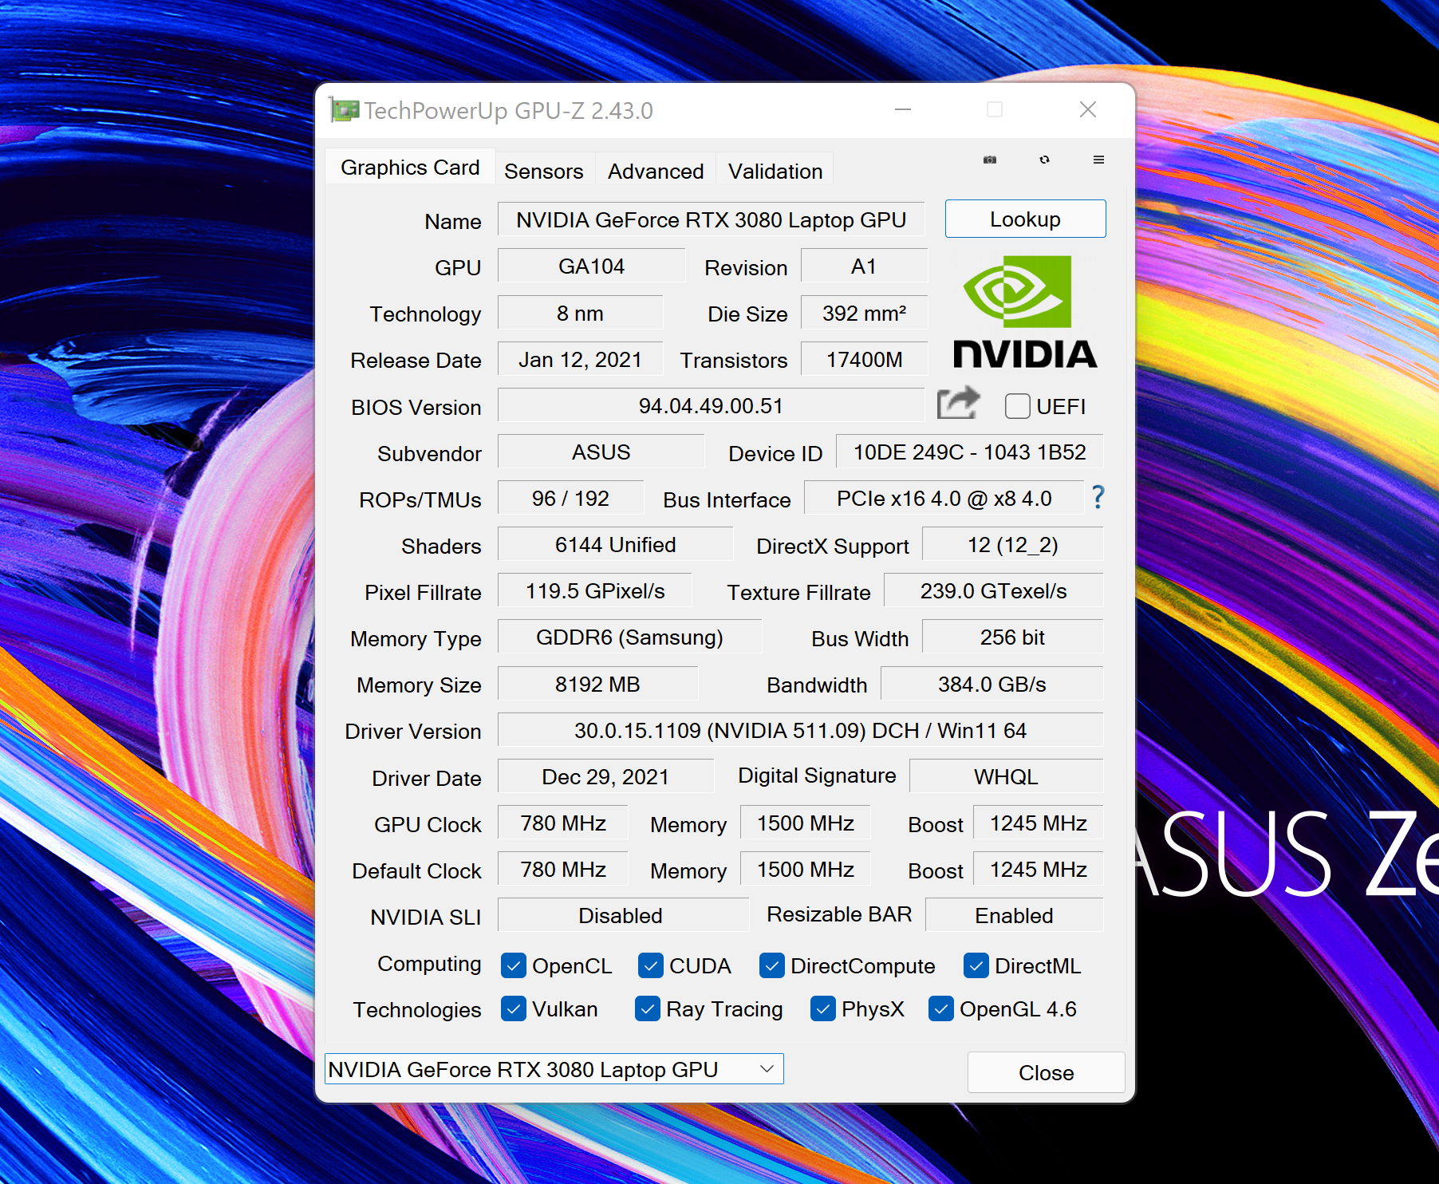The width and height of the screenshot is (1439, 1184).
Task: Click the Lookup button
Action: pos(1025,219)
